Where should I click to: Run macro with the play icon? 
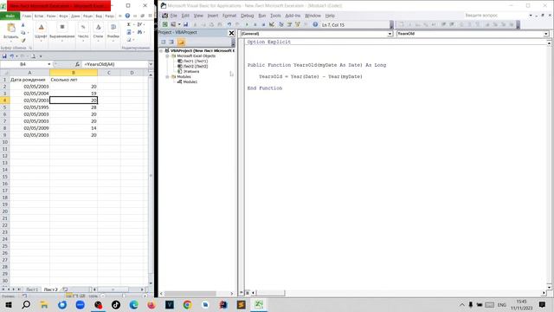[x=247, y=24]
